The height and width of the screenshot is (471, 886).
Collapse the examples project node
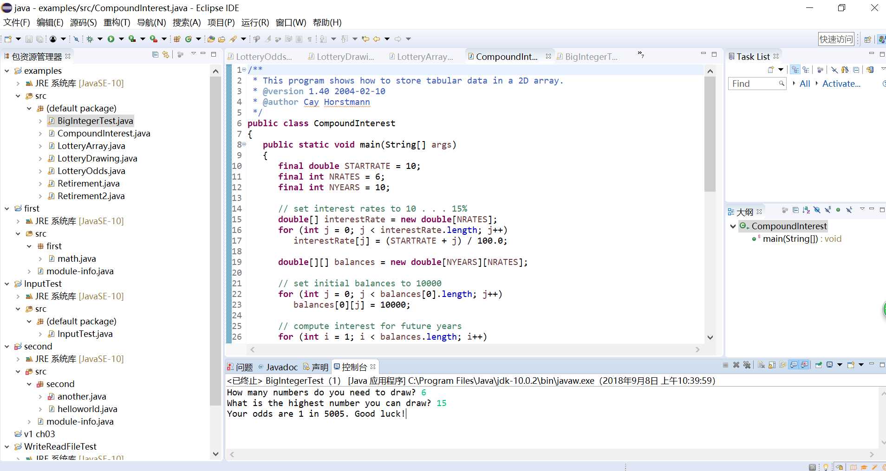[7, 71]
